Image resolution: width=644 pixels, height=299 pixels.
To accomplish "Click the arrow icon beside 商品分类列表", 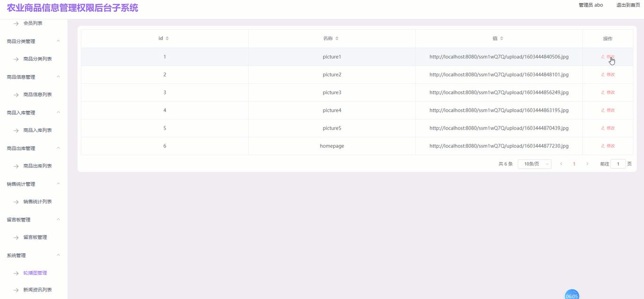I will click(16, 59).
